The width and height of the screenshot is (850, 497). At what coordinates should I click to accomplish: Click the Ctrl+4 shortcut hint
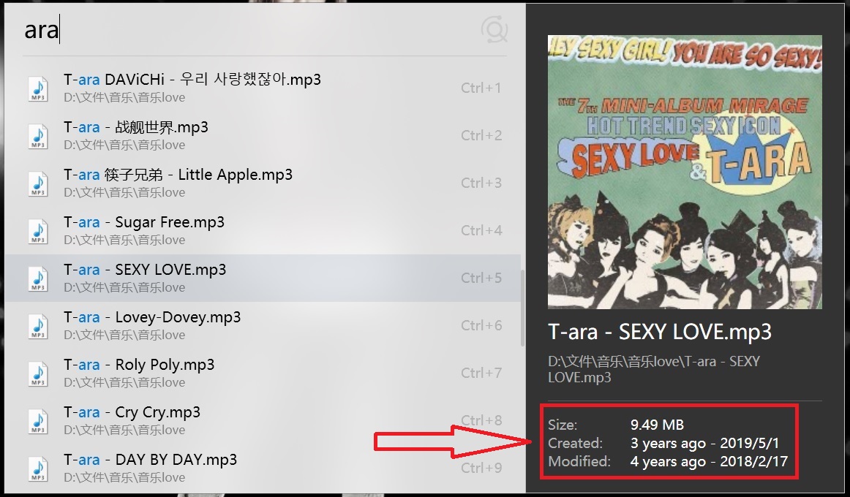pos(481,231)
